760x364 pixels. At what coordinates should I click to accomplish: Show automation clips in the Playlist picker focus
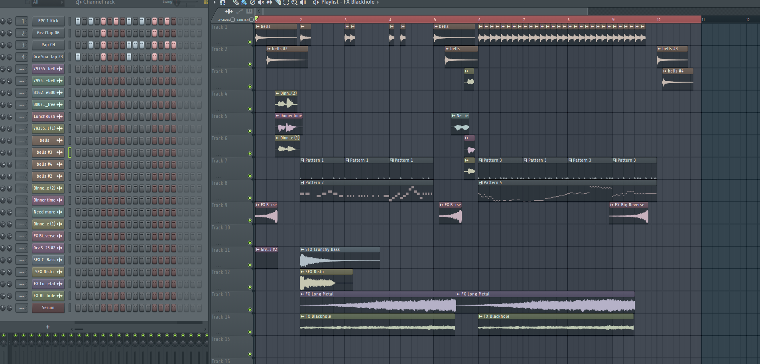pos(240,11)
